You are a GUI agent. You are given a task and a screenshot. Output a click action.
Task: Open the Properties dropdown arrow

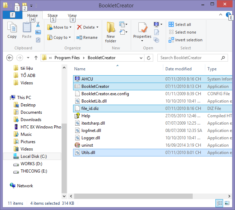click(142, 41)
